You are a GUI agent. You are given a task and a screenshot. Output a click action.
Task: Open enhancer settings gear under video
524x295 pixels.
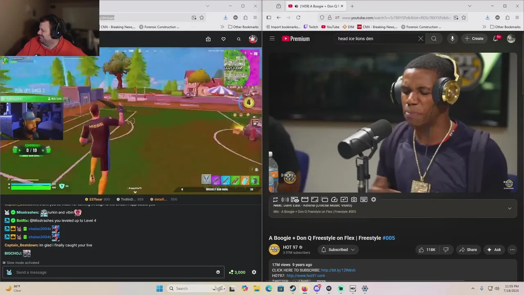pos(373,200)
